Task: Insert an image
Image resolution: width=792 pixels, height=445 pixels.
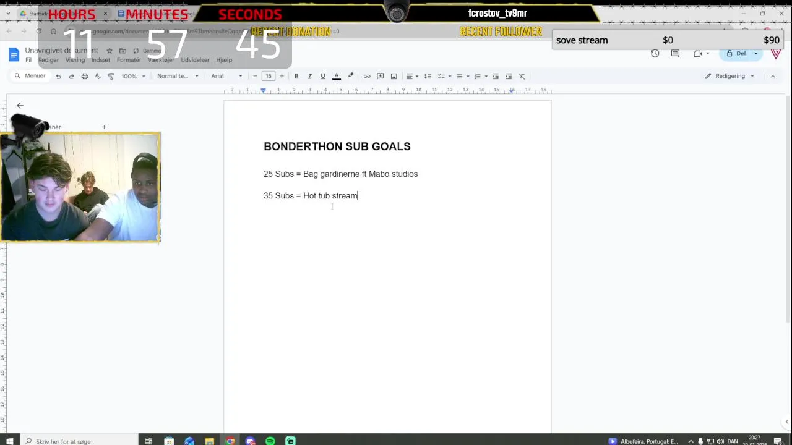Action: 394,76
